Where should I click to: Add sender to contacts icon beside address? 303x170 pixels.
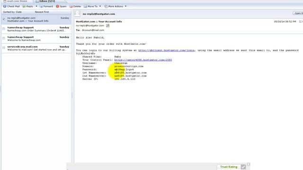(x=107, y=25)
